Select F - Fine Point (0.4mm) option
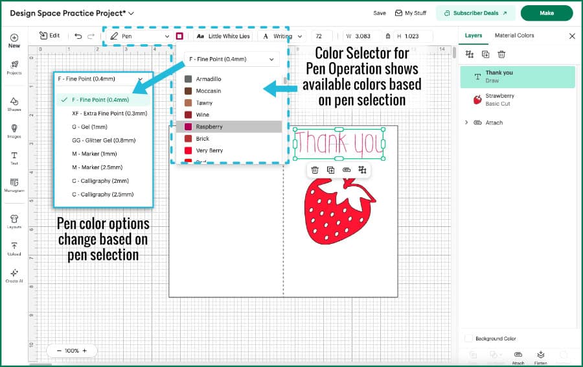This screenshot has width=583, height=367. (104, 100)
